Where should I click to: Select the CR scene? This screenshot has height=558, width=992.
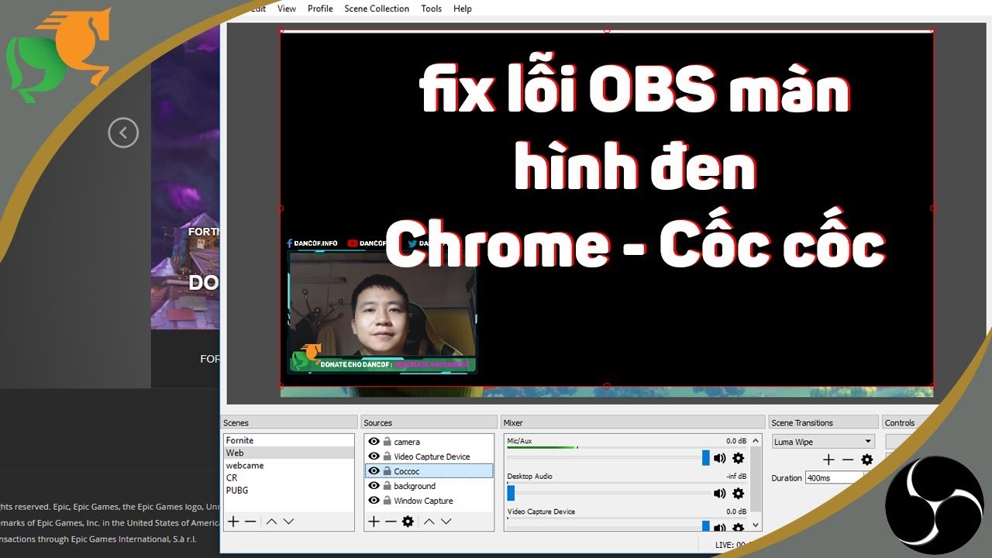coord(288,477)
